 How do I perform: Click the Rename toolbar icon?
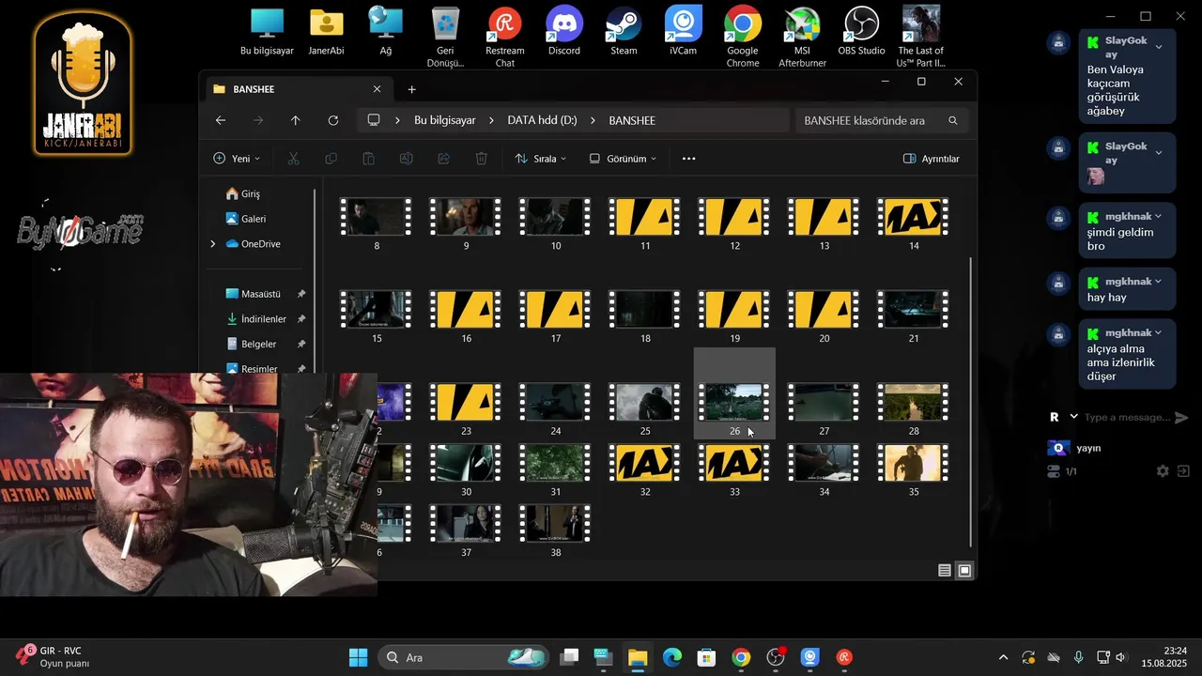click(x=406, y=159)
